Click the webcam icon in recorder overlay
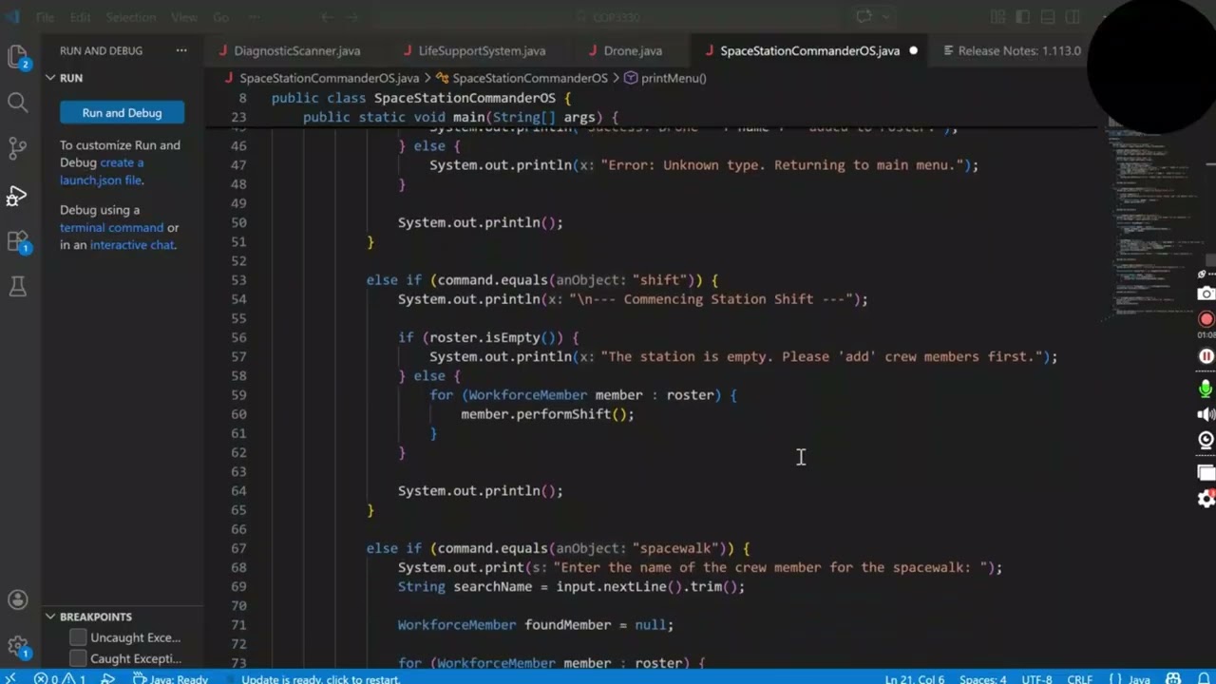 [1206, 440]
